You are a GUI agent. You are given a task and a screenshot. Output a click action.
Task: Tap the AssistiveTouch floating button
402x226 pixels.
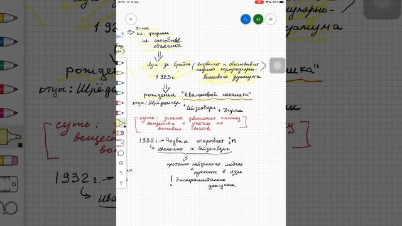pyautogui.click(x=277, y=65)
